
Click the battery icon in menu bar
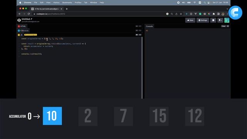[x=189, y=3]
